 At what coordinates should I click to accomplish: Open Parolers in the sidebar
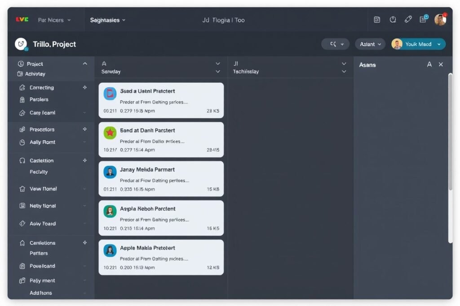(39, 99)
